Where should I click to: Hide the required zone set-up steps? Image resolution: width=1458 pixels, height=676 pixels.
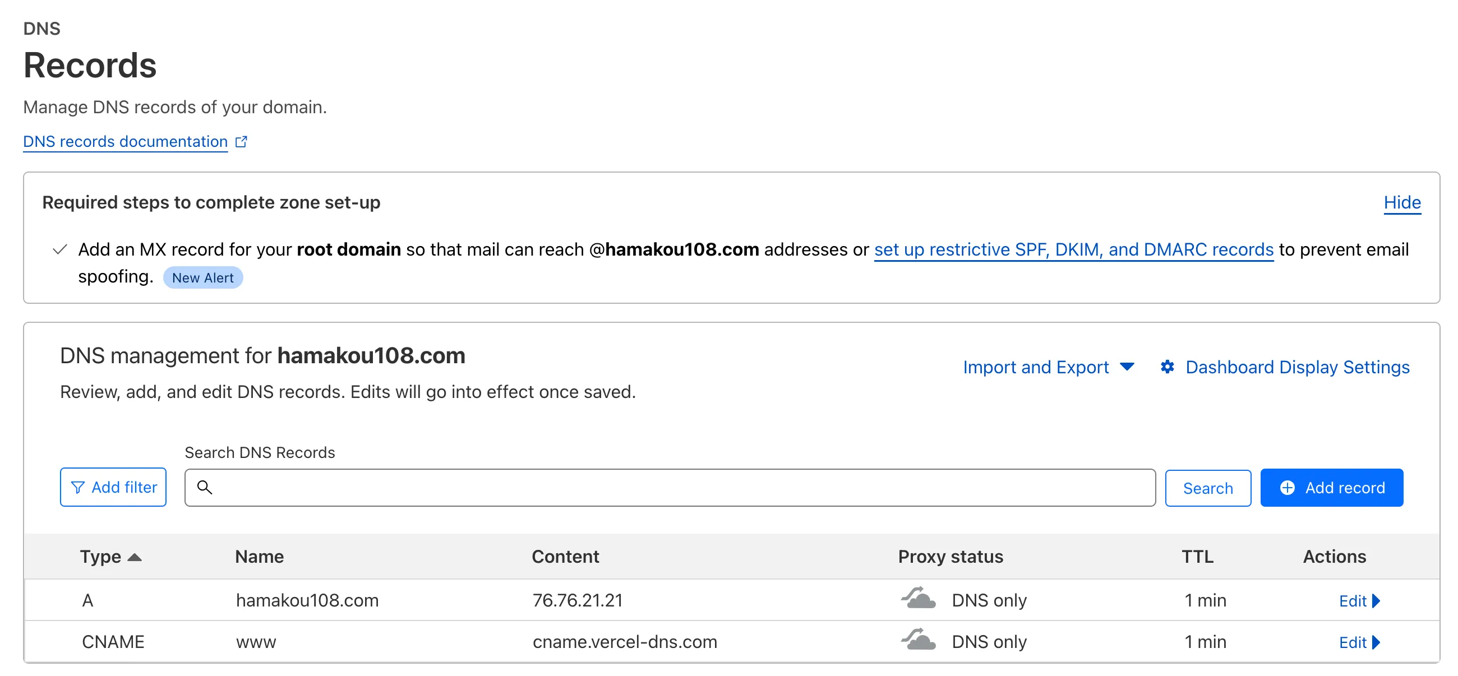coord(1401,202)
